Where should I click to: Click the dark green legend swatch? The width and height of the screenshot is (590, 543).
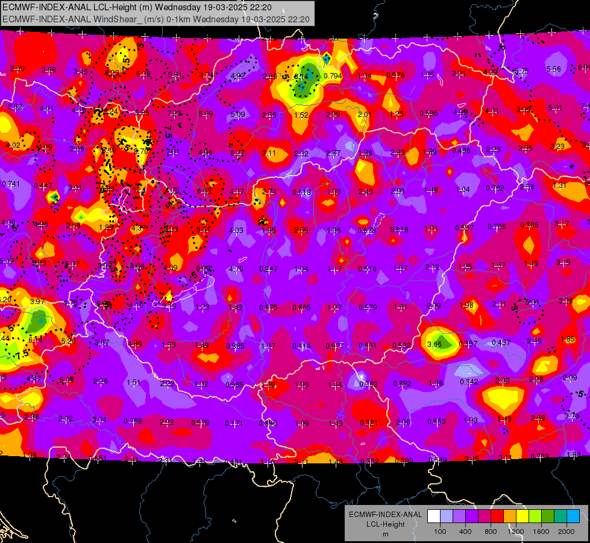[548, 516]
